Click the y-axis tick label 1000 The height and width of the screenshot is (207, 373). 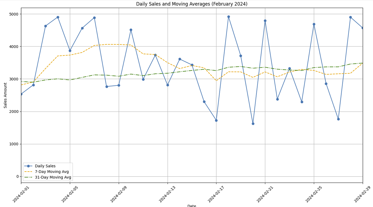[14, 144]
